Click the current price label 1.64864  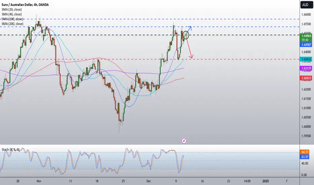(306, 36)
